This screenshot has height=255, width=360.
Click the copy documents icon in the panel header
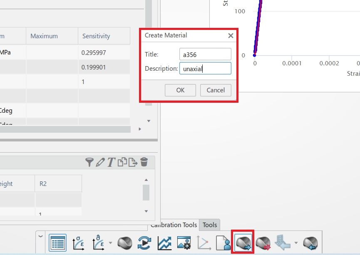[x=122, y=162]
